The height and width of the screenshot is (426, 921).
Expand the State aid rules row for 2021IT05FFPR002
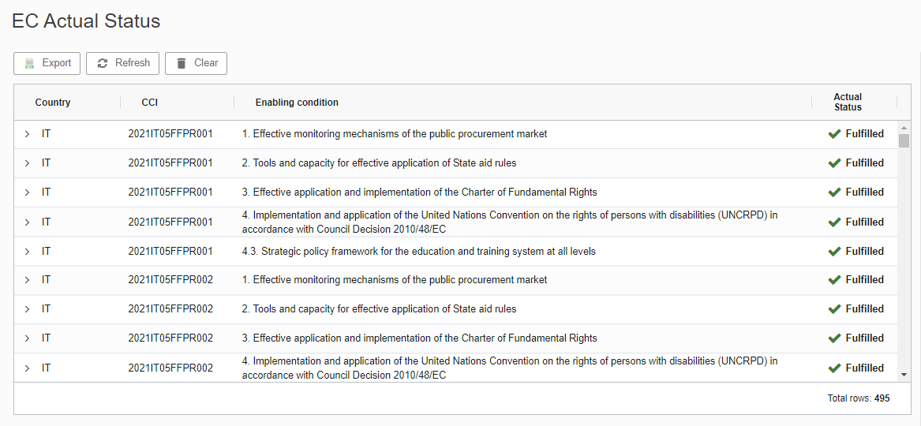(x=27, y=309)
